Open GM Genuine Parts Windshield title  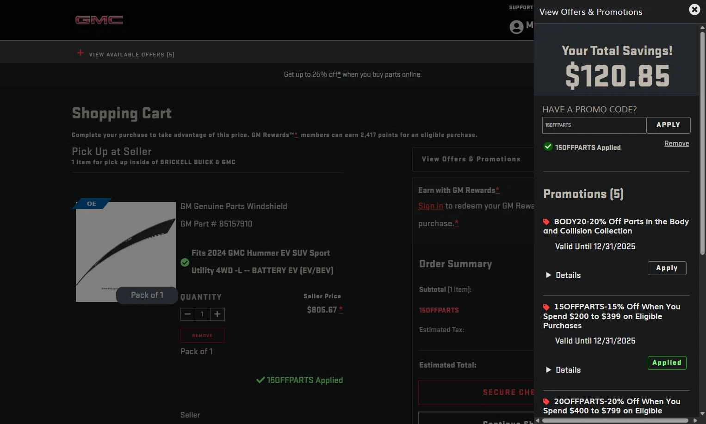[234, 206]
